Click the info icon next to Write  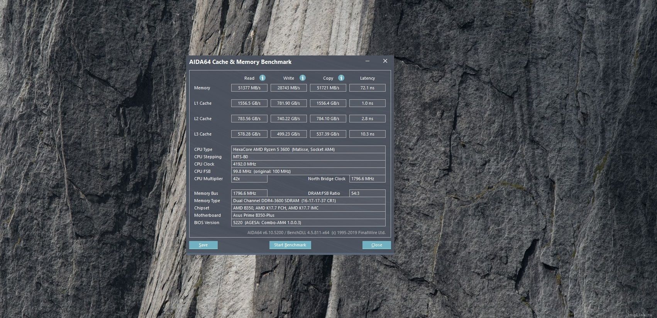point(303,78)
